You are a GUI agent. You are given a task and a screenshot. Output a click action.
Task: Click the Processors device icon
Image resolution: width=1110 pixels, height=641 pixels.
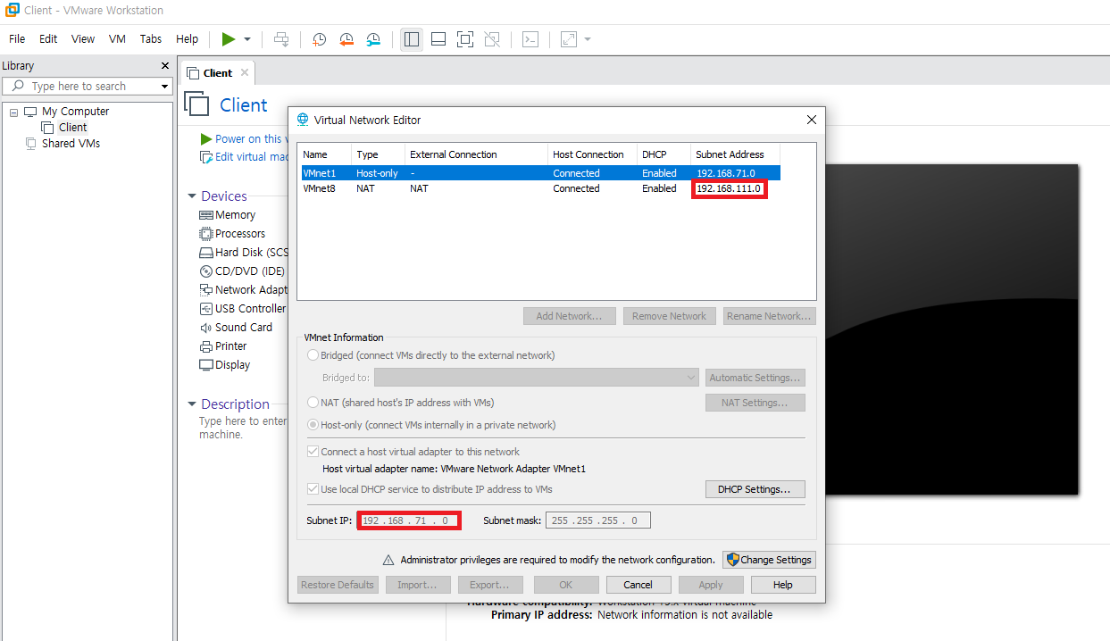tap(206, 234)
